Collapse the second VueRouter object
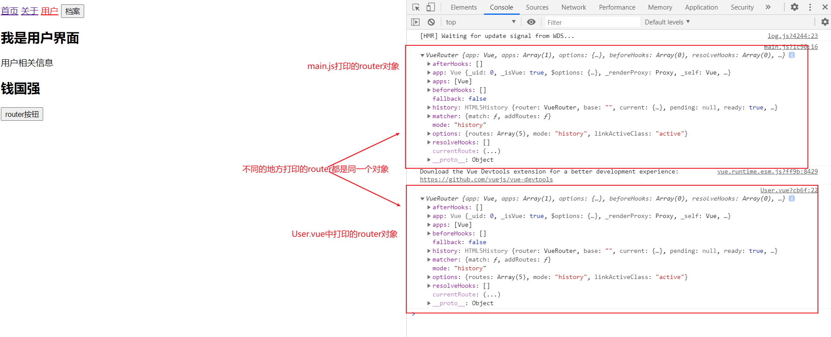This screenshot has height=337, width=831. pyautogui.click(x=422, y=199)
